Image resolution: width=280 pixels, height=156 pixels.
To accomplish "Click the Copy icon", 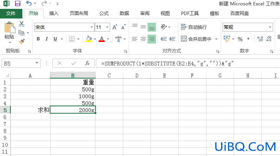I will [x=22, y=33].
